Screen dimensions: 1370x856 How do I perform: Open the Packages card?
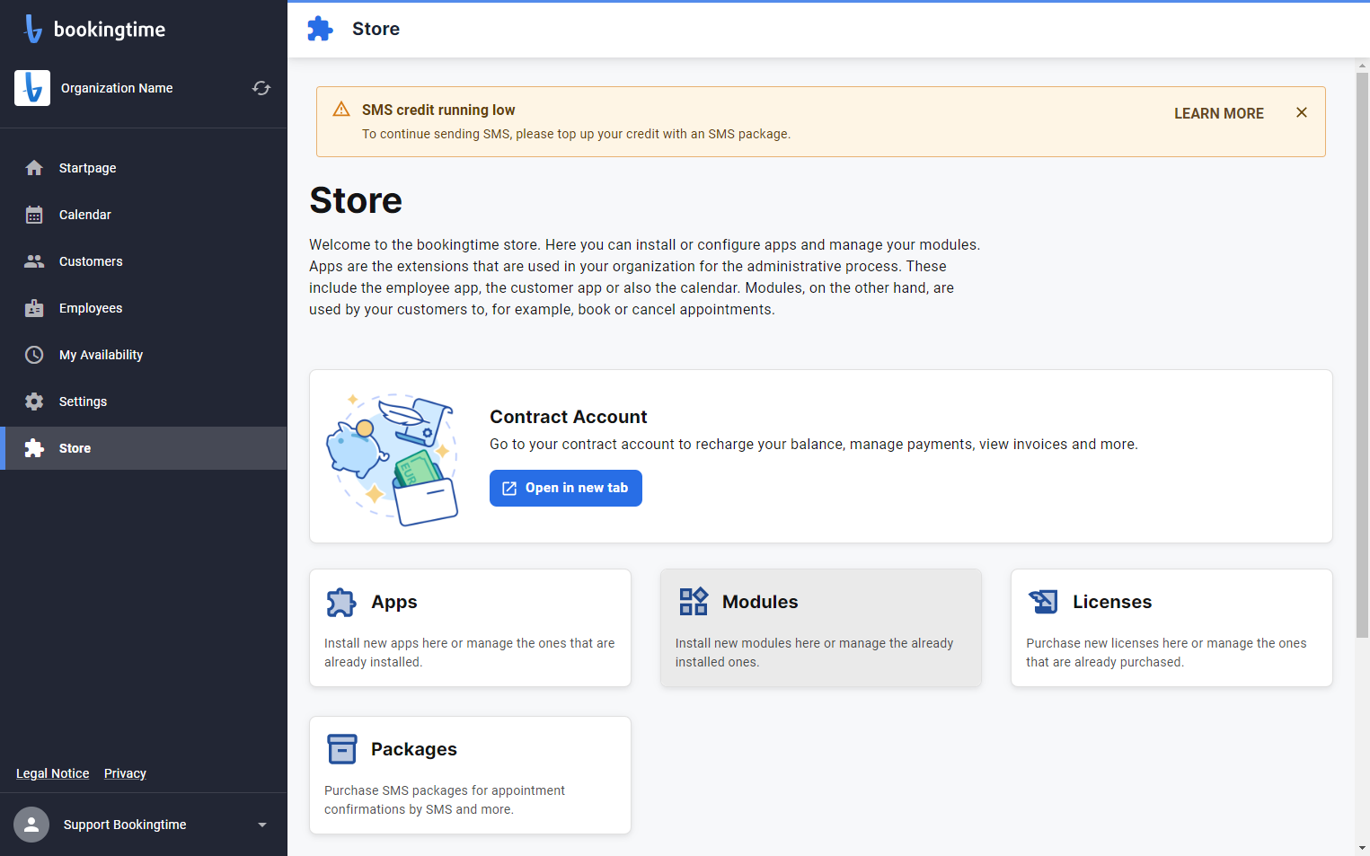(470, 775)
